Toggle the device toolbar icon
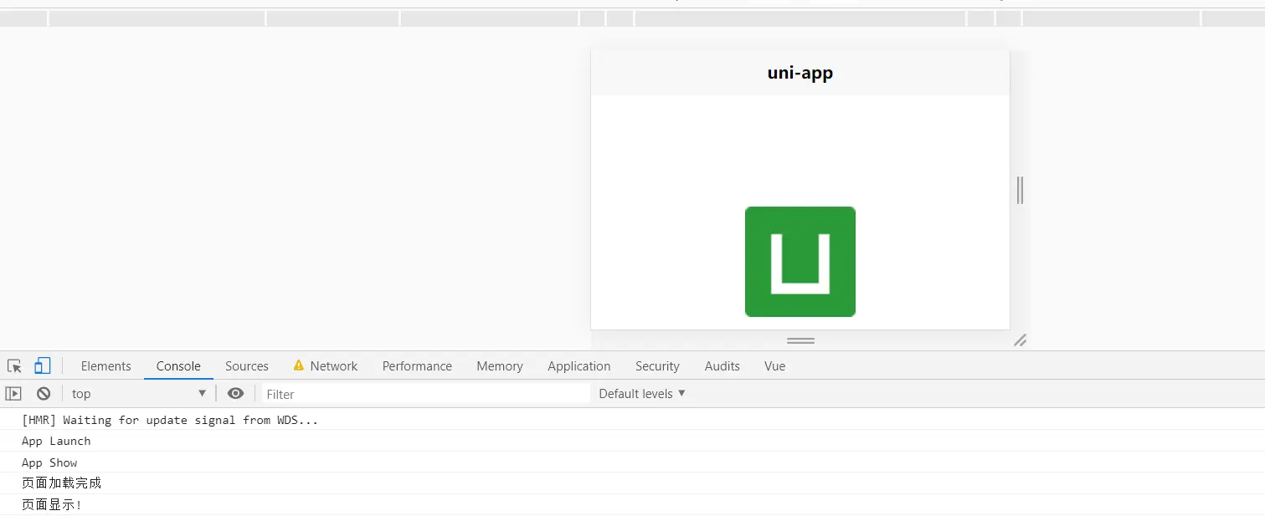1265x516 pixels. pyautogui.click(x=42, y=365)
